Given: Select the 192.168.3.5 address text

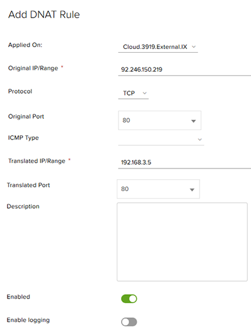Looking at the screenshot, I should click(136, 162).
